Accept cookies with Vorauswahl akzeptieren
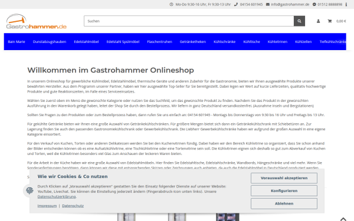 click(284, 178)
